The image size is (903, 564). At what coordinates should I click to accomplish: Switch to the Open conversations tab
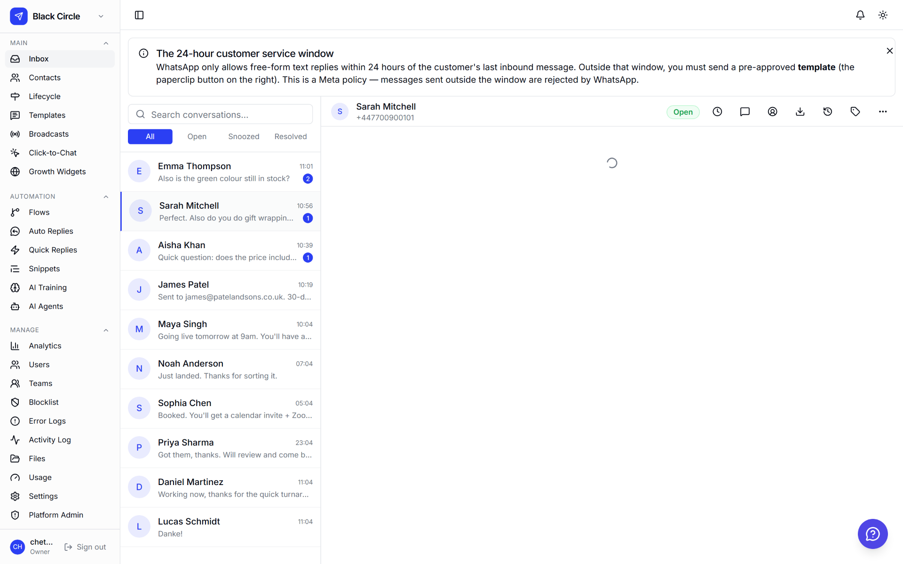tap(197, 137)
